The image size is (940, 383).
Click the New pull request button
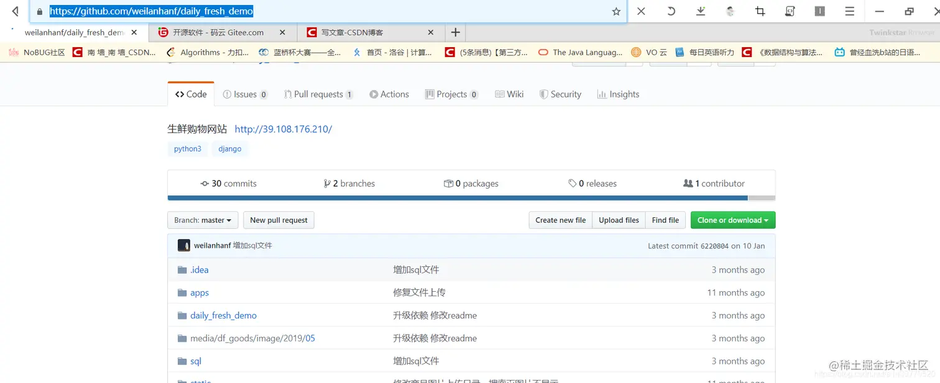coord(279,220)
